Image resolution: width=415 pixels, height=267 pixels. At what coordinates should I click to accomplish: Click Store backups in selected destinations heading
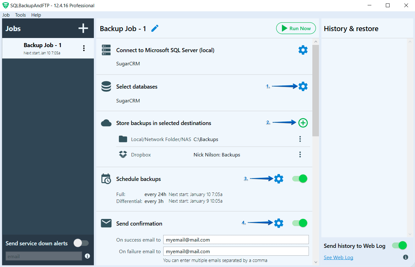[x=164, y=123]
